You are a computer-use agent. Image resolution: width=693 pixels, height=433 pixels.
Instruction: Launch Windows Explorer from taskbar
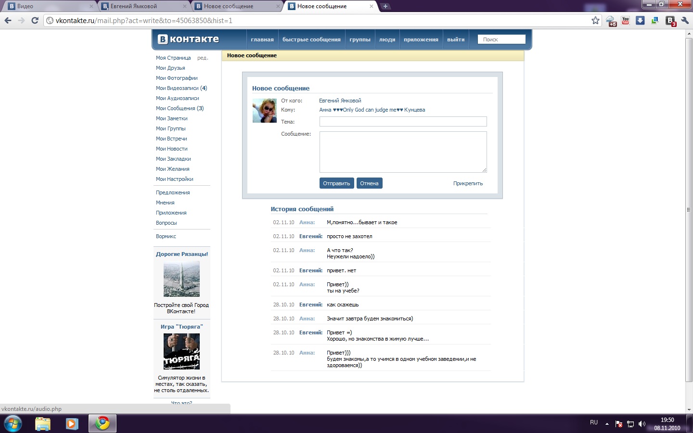click(43, 423)
